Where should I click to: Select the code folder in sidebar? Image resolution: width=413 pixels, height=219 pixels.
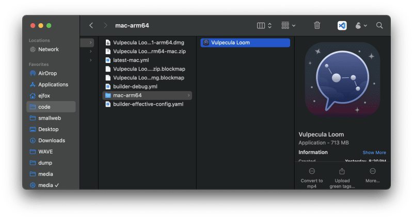(51, 107)
